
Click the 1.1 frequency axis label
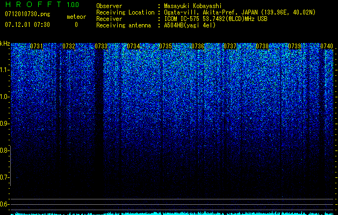(5, 70)
